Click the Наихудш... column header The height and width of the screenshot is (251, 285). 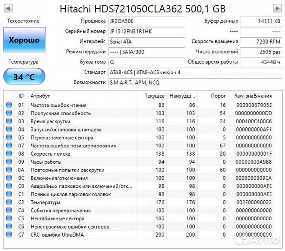[182, 96]
